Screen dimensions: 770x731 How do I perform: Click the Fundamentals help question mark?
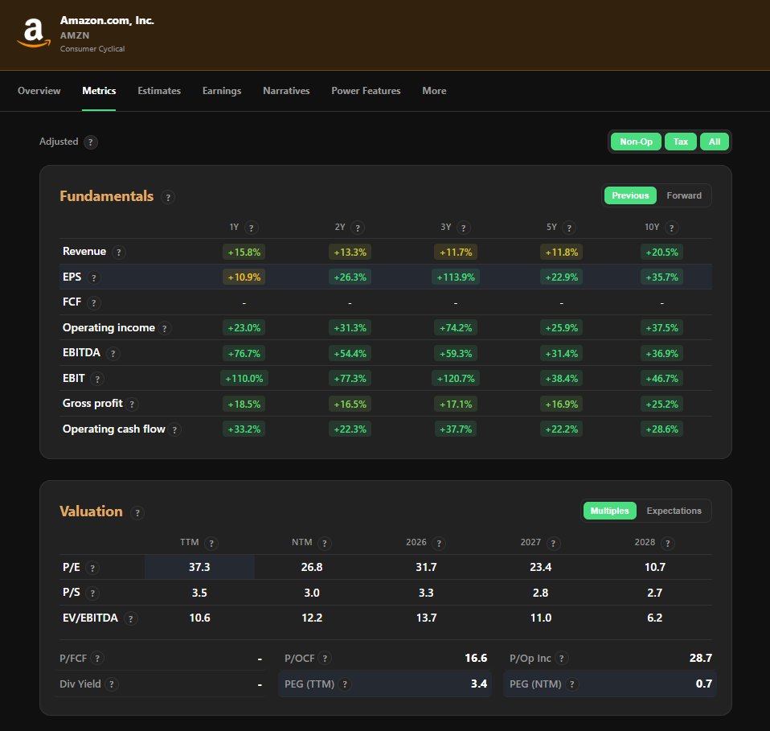168,197
